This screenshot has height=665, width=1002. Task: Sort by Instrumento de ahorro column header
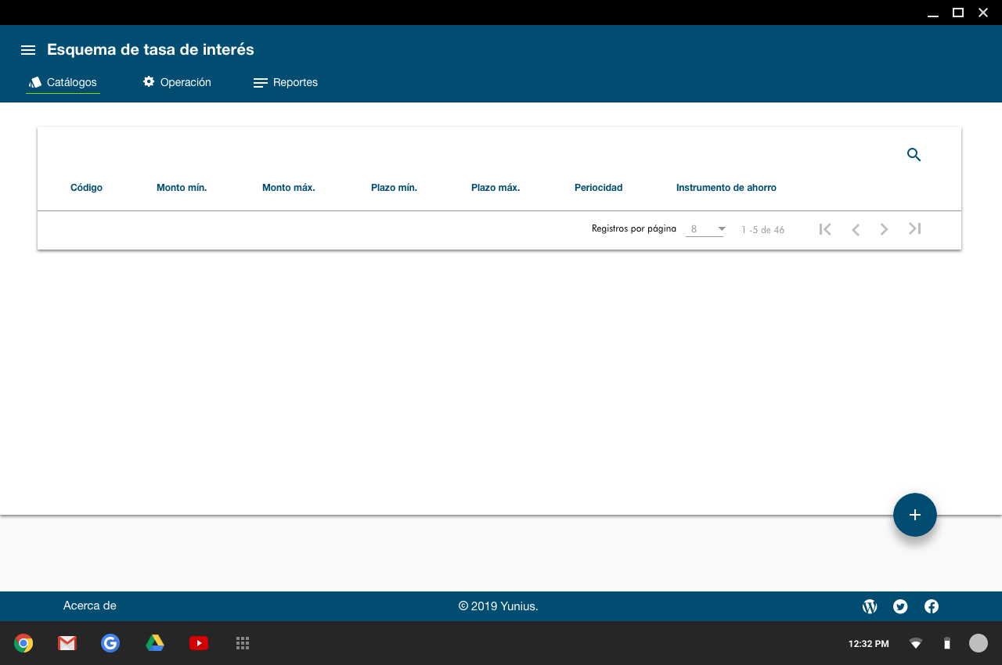[726, 188]
